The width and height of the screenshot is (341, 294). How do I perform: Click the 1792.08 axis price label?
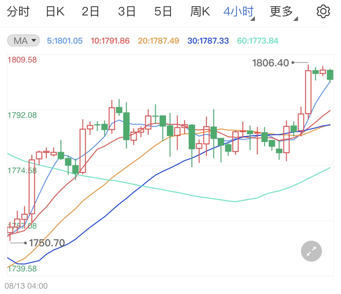click(22, 115)
